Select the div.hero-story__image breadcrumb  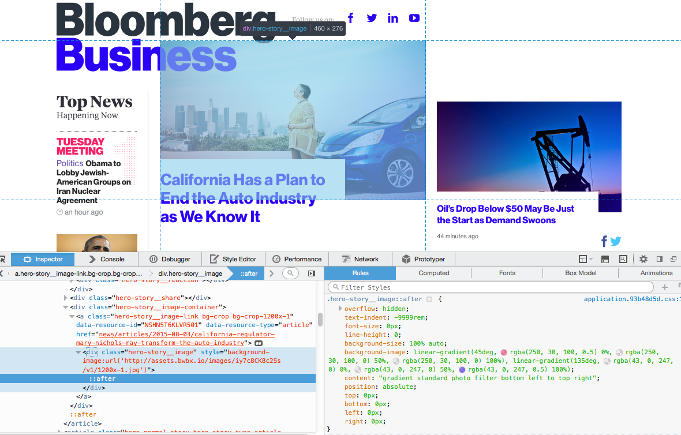190,273
